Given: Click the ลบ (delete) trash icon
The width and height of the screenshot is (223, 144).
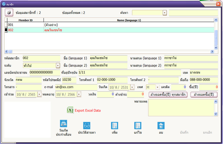Looking at the screenshot, I should pos(161,126).
